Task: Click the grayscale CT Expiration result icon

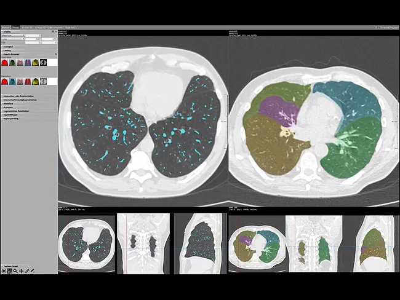Action: [x=43, y=81]
